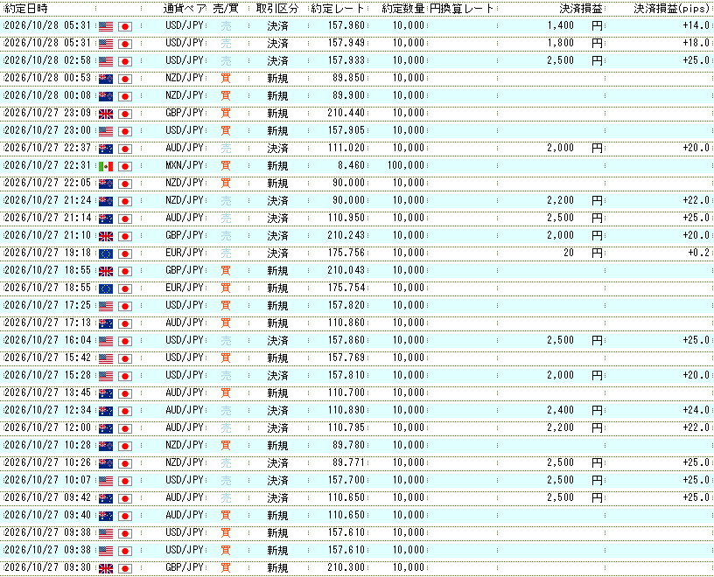Click the date cell 2026/10/27 12:34
Screen dimensions: 714x577
coord(47,410)
